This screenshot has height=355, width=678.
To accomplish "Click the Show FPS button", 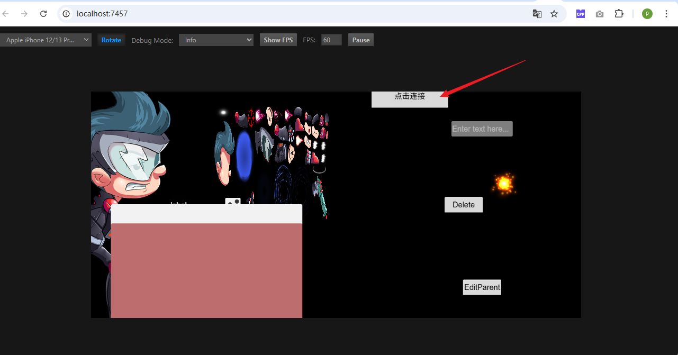I will (278, 40).
